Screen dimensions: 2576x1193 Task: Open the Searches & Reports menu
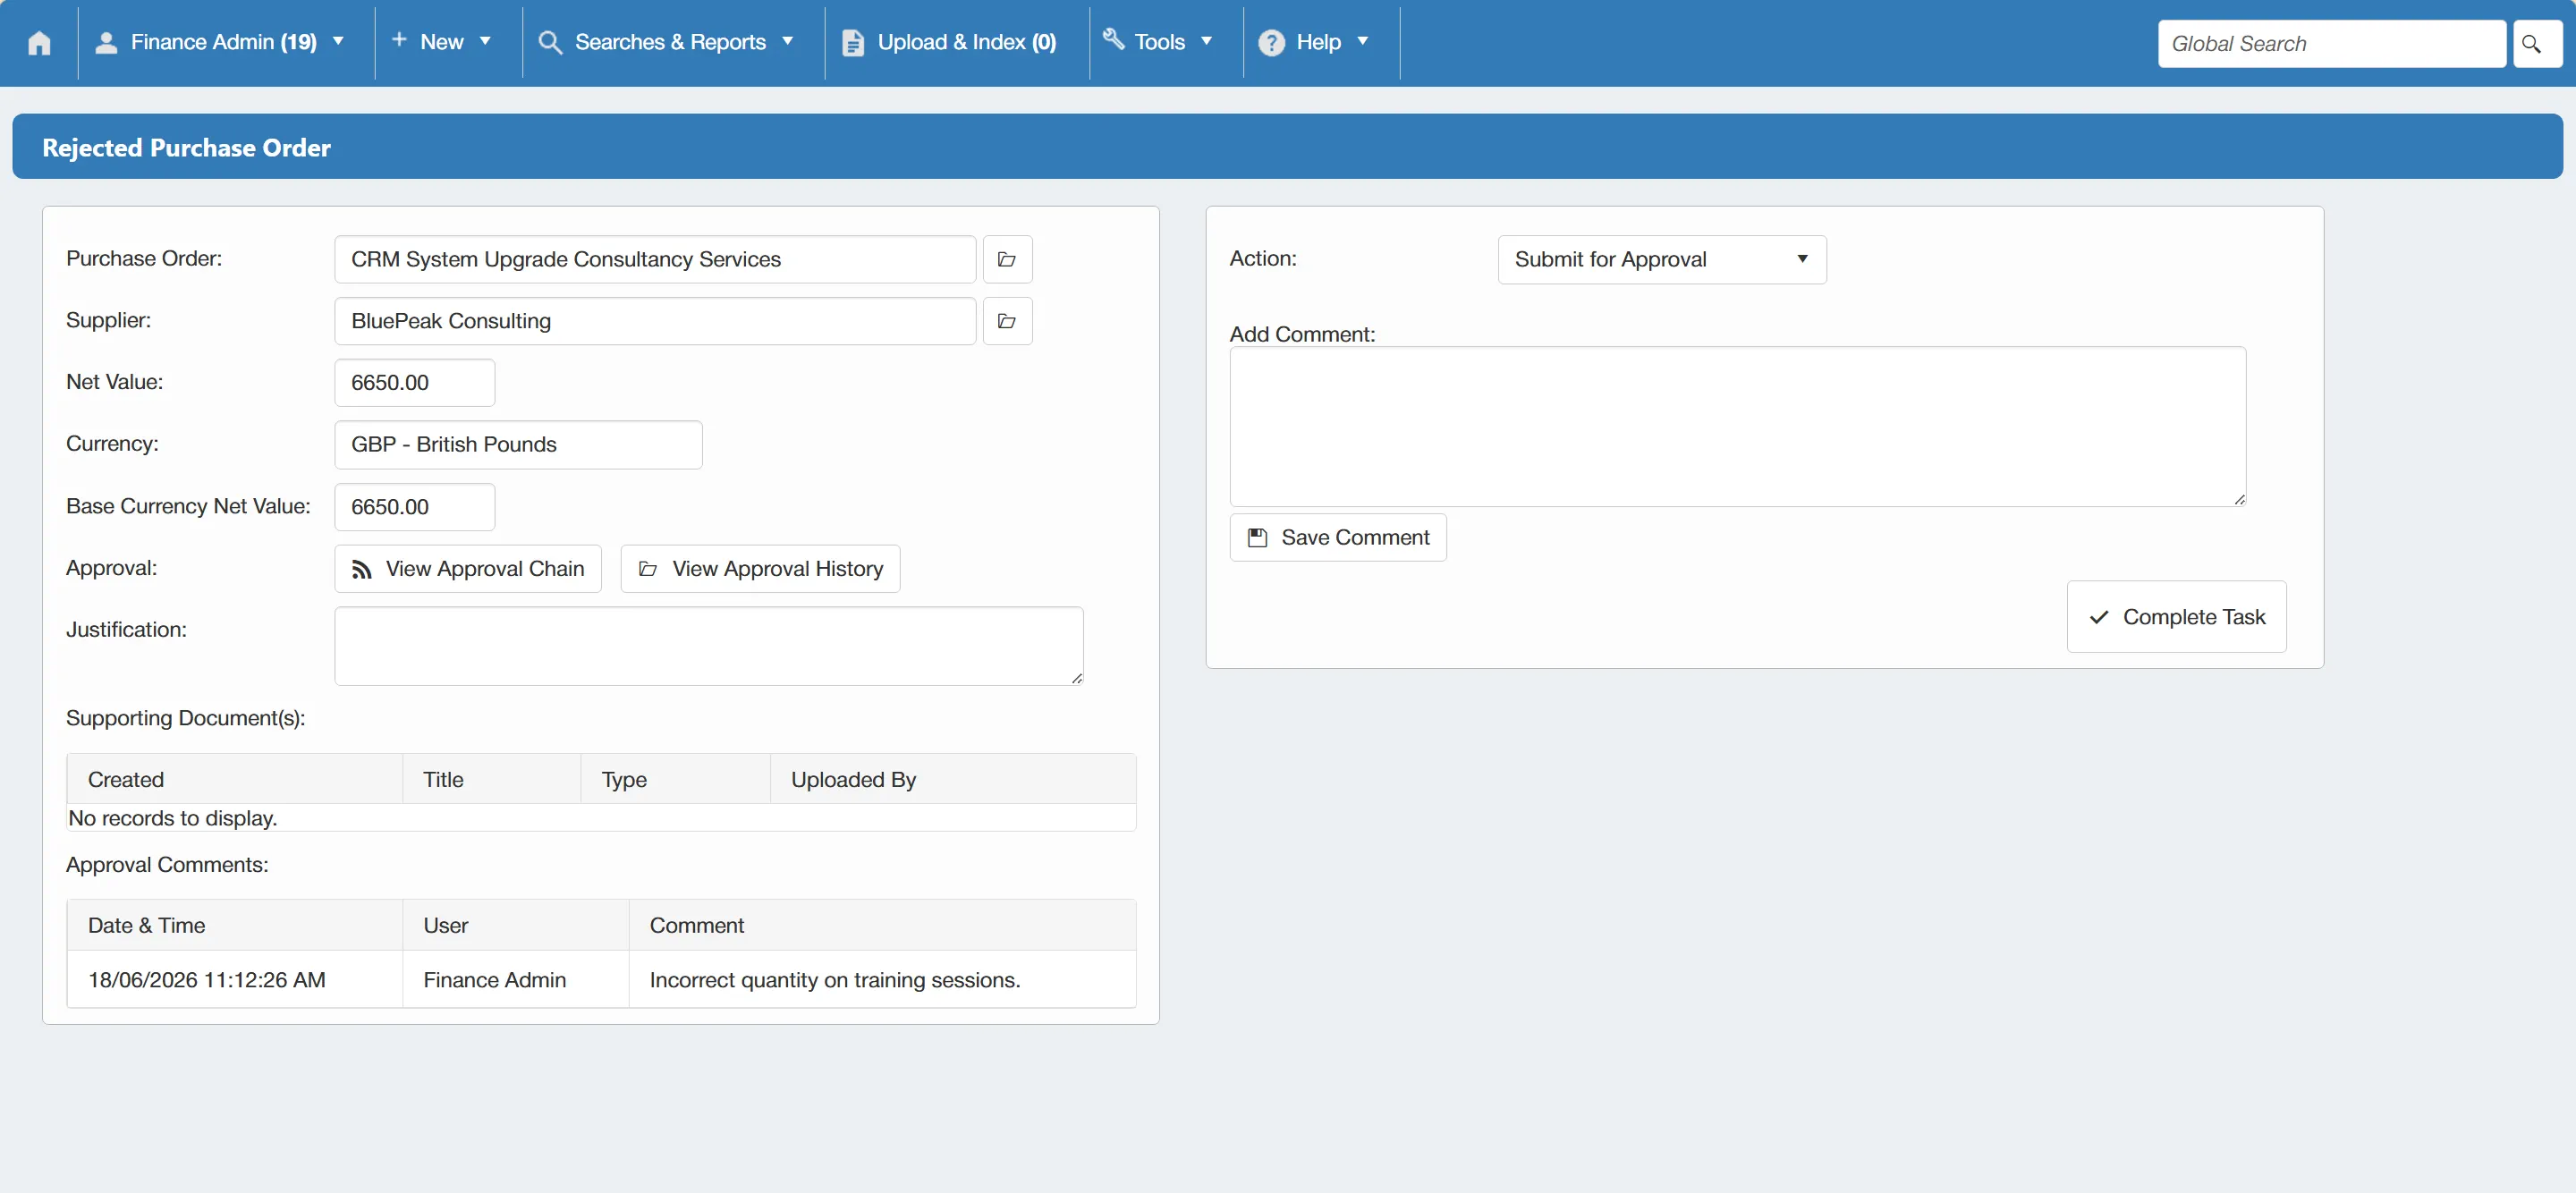point(670,42)
